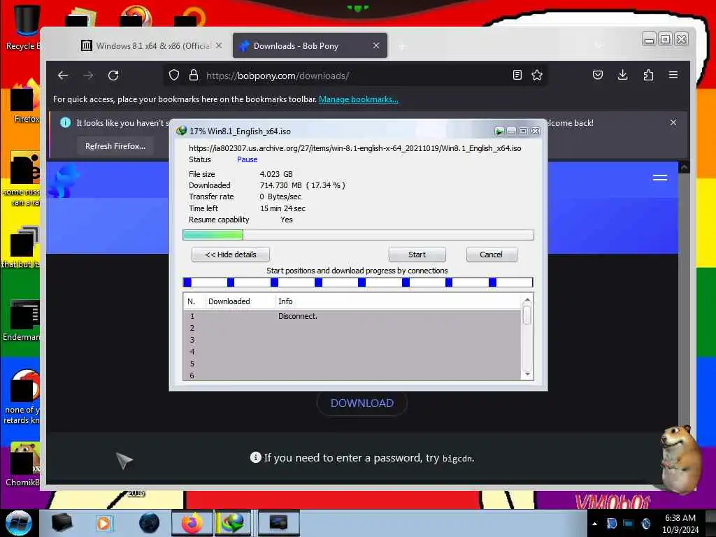This screenshot has height=537, width=716.
Task: Click the bobpony.com address bar
Action: tap(356, 76)
